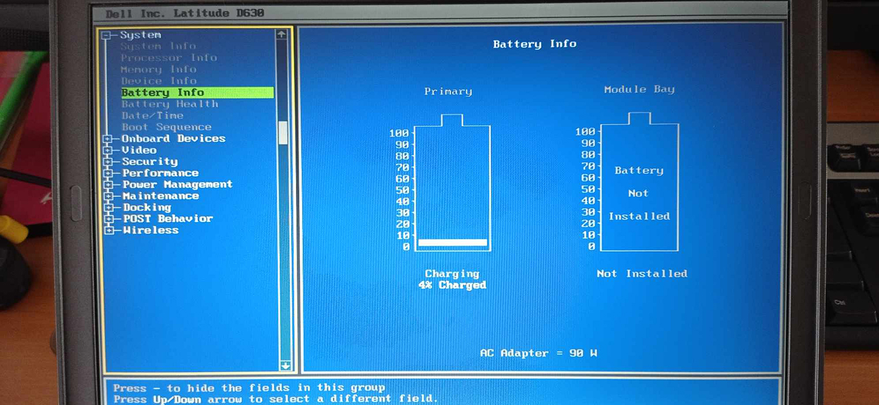
Task: Expand the Maintenance group
Action: (108, 197)
